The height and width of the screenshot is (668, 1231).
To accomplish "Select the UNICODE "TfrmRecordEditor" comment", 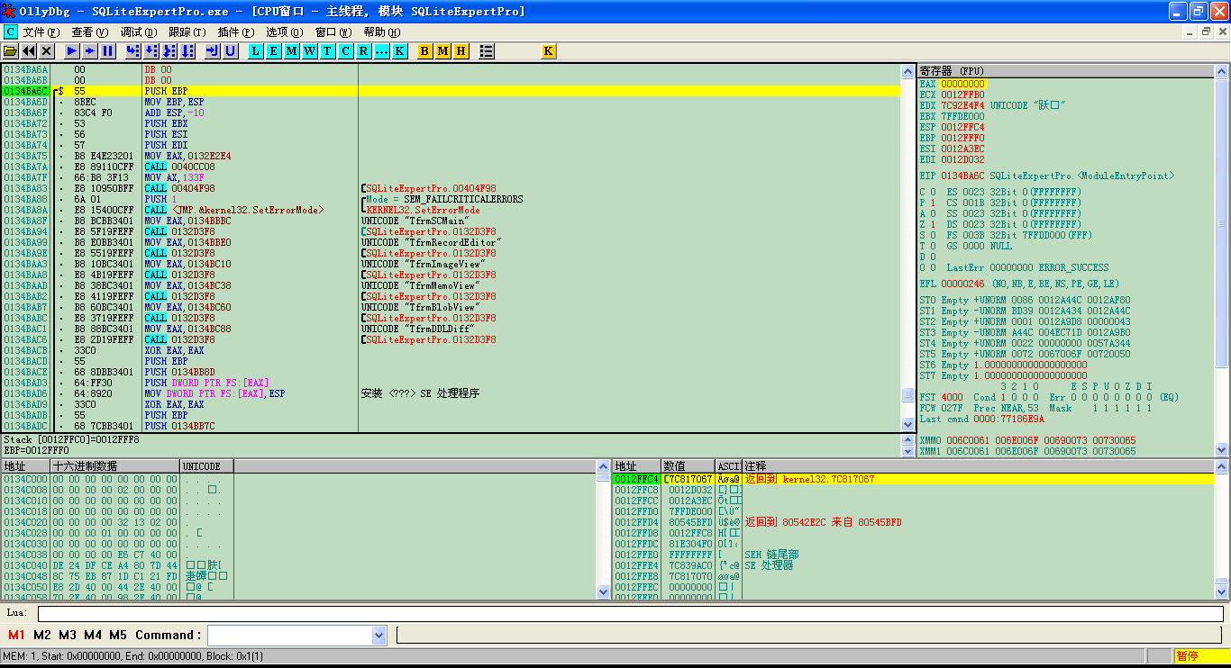I will (431, 243).
